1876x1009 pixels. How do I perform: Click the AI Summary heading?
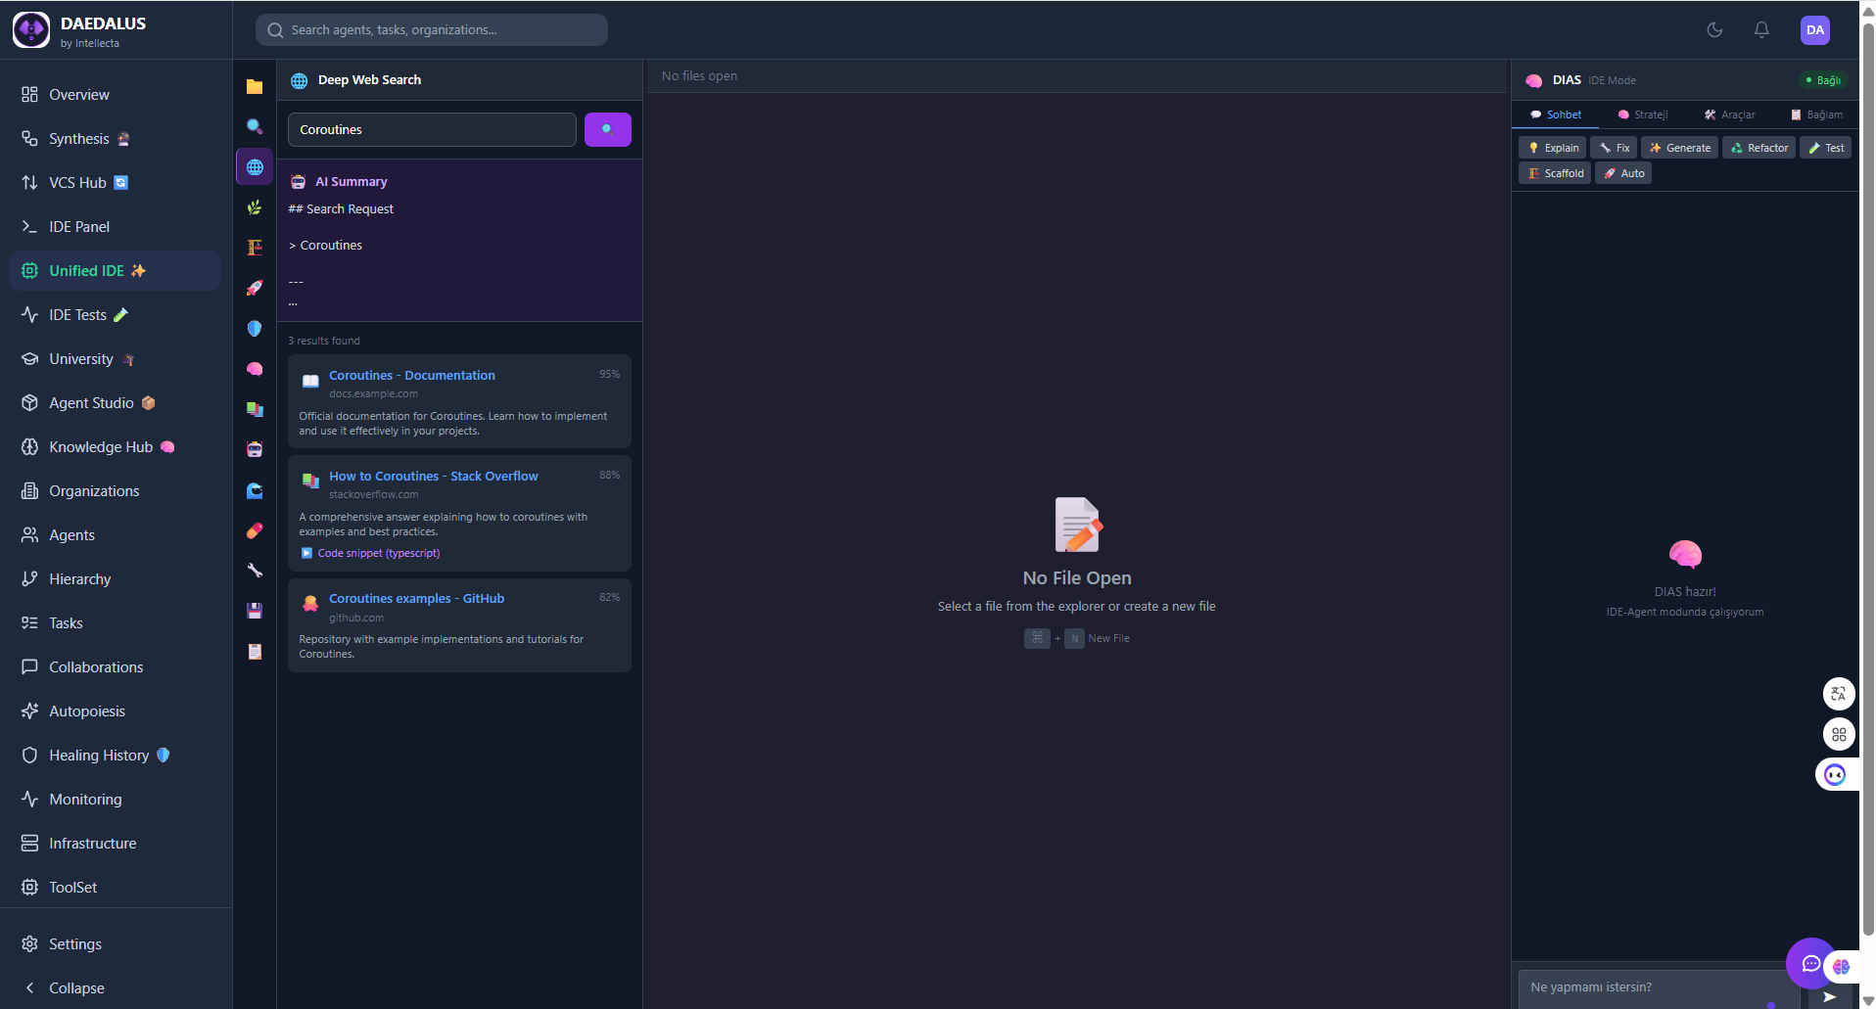tap(351, 181)
